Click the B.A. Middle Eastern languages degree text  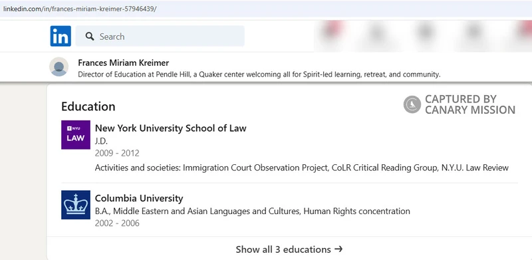coord(253,211)
